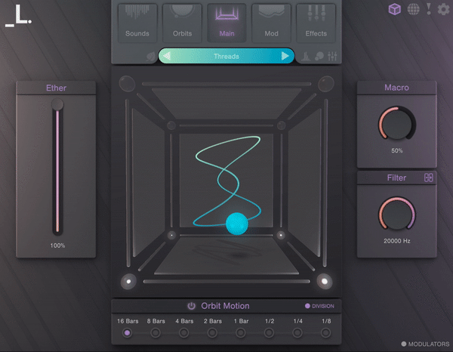Open the Modulators panel
The width and height of the screenshot is (453, 352).
coord(425,344)
